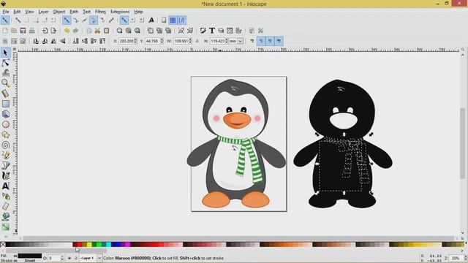Select the Spiral tool
Screen dimensions: 468x263
pyautogui.click(x=5, y=145)
